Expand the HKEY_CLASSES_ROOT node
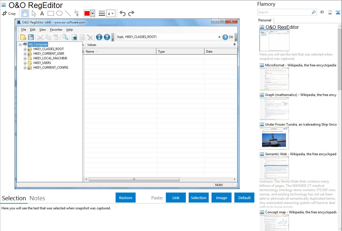This screenshot has height=231, width=342. pos(25,49)
